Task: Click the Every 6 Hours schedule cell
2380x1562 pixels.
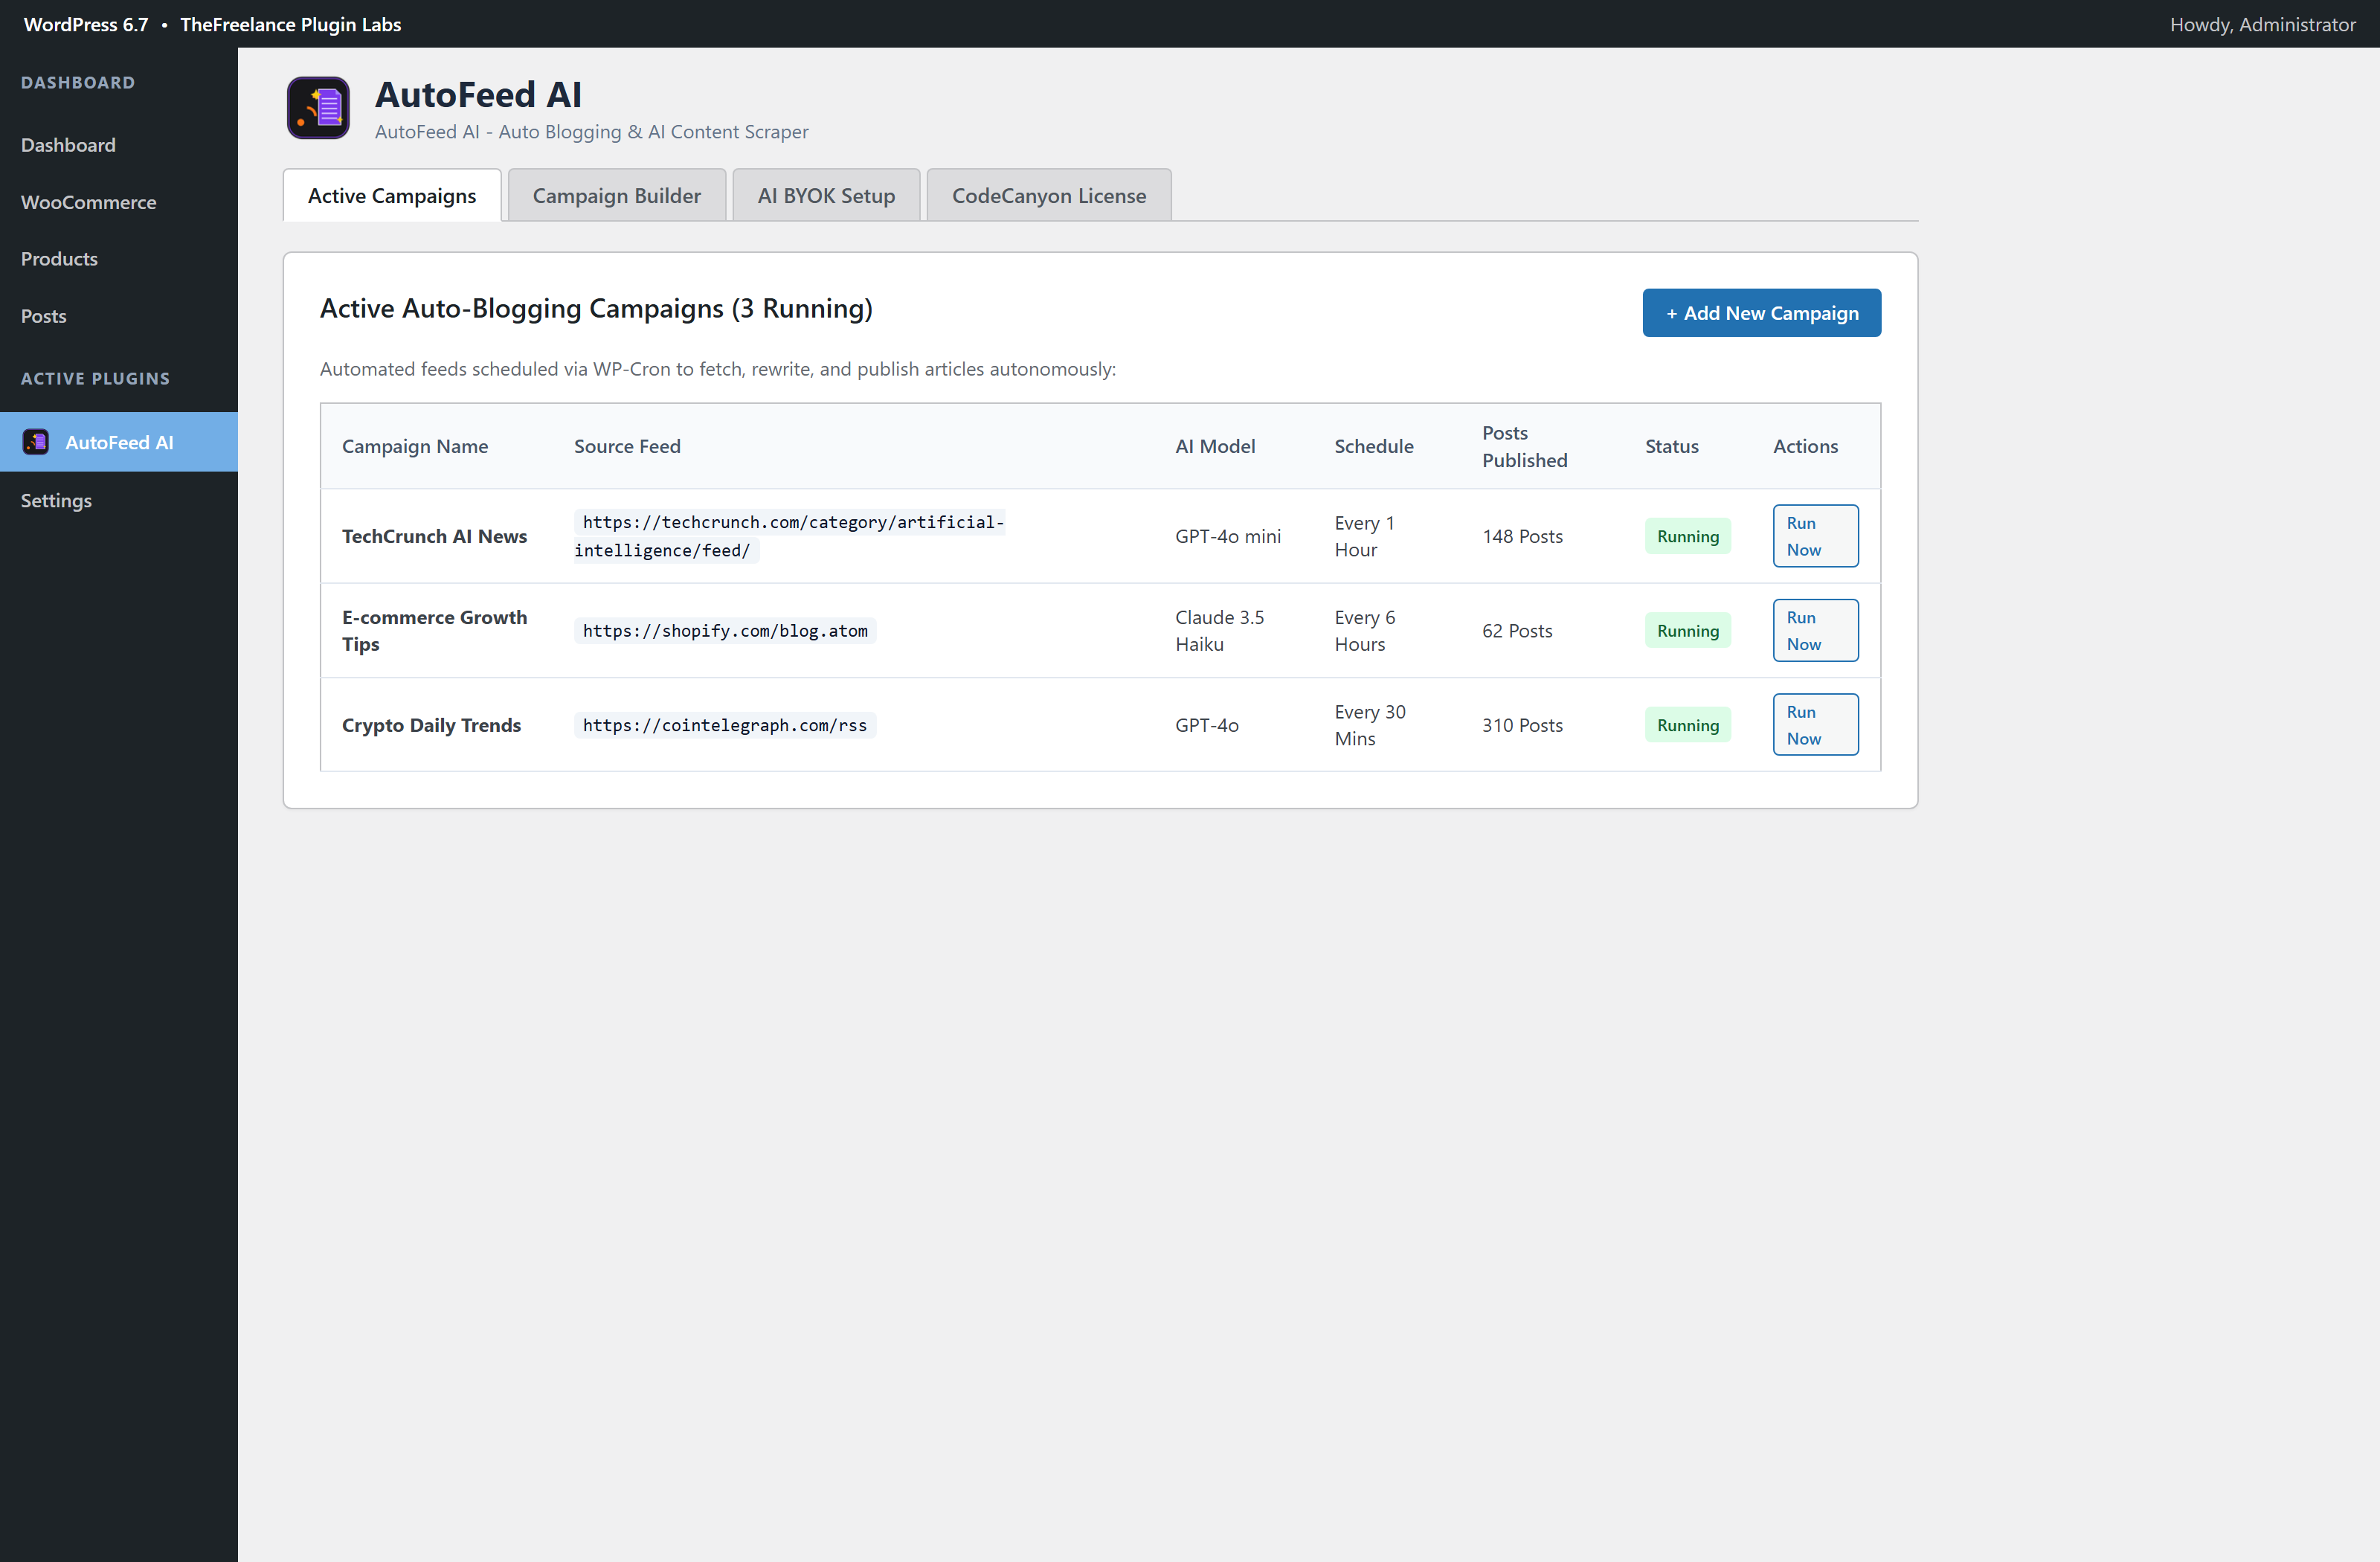Action: click(x=1365, y=630)
